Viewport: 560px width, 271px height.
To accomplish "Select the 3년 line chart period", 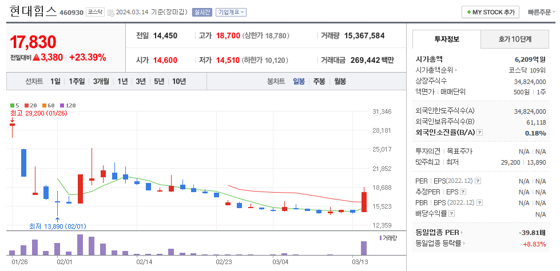I will [x=141, y=81].
